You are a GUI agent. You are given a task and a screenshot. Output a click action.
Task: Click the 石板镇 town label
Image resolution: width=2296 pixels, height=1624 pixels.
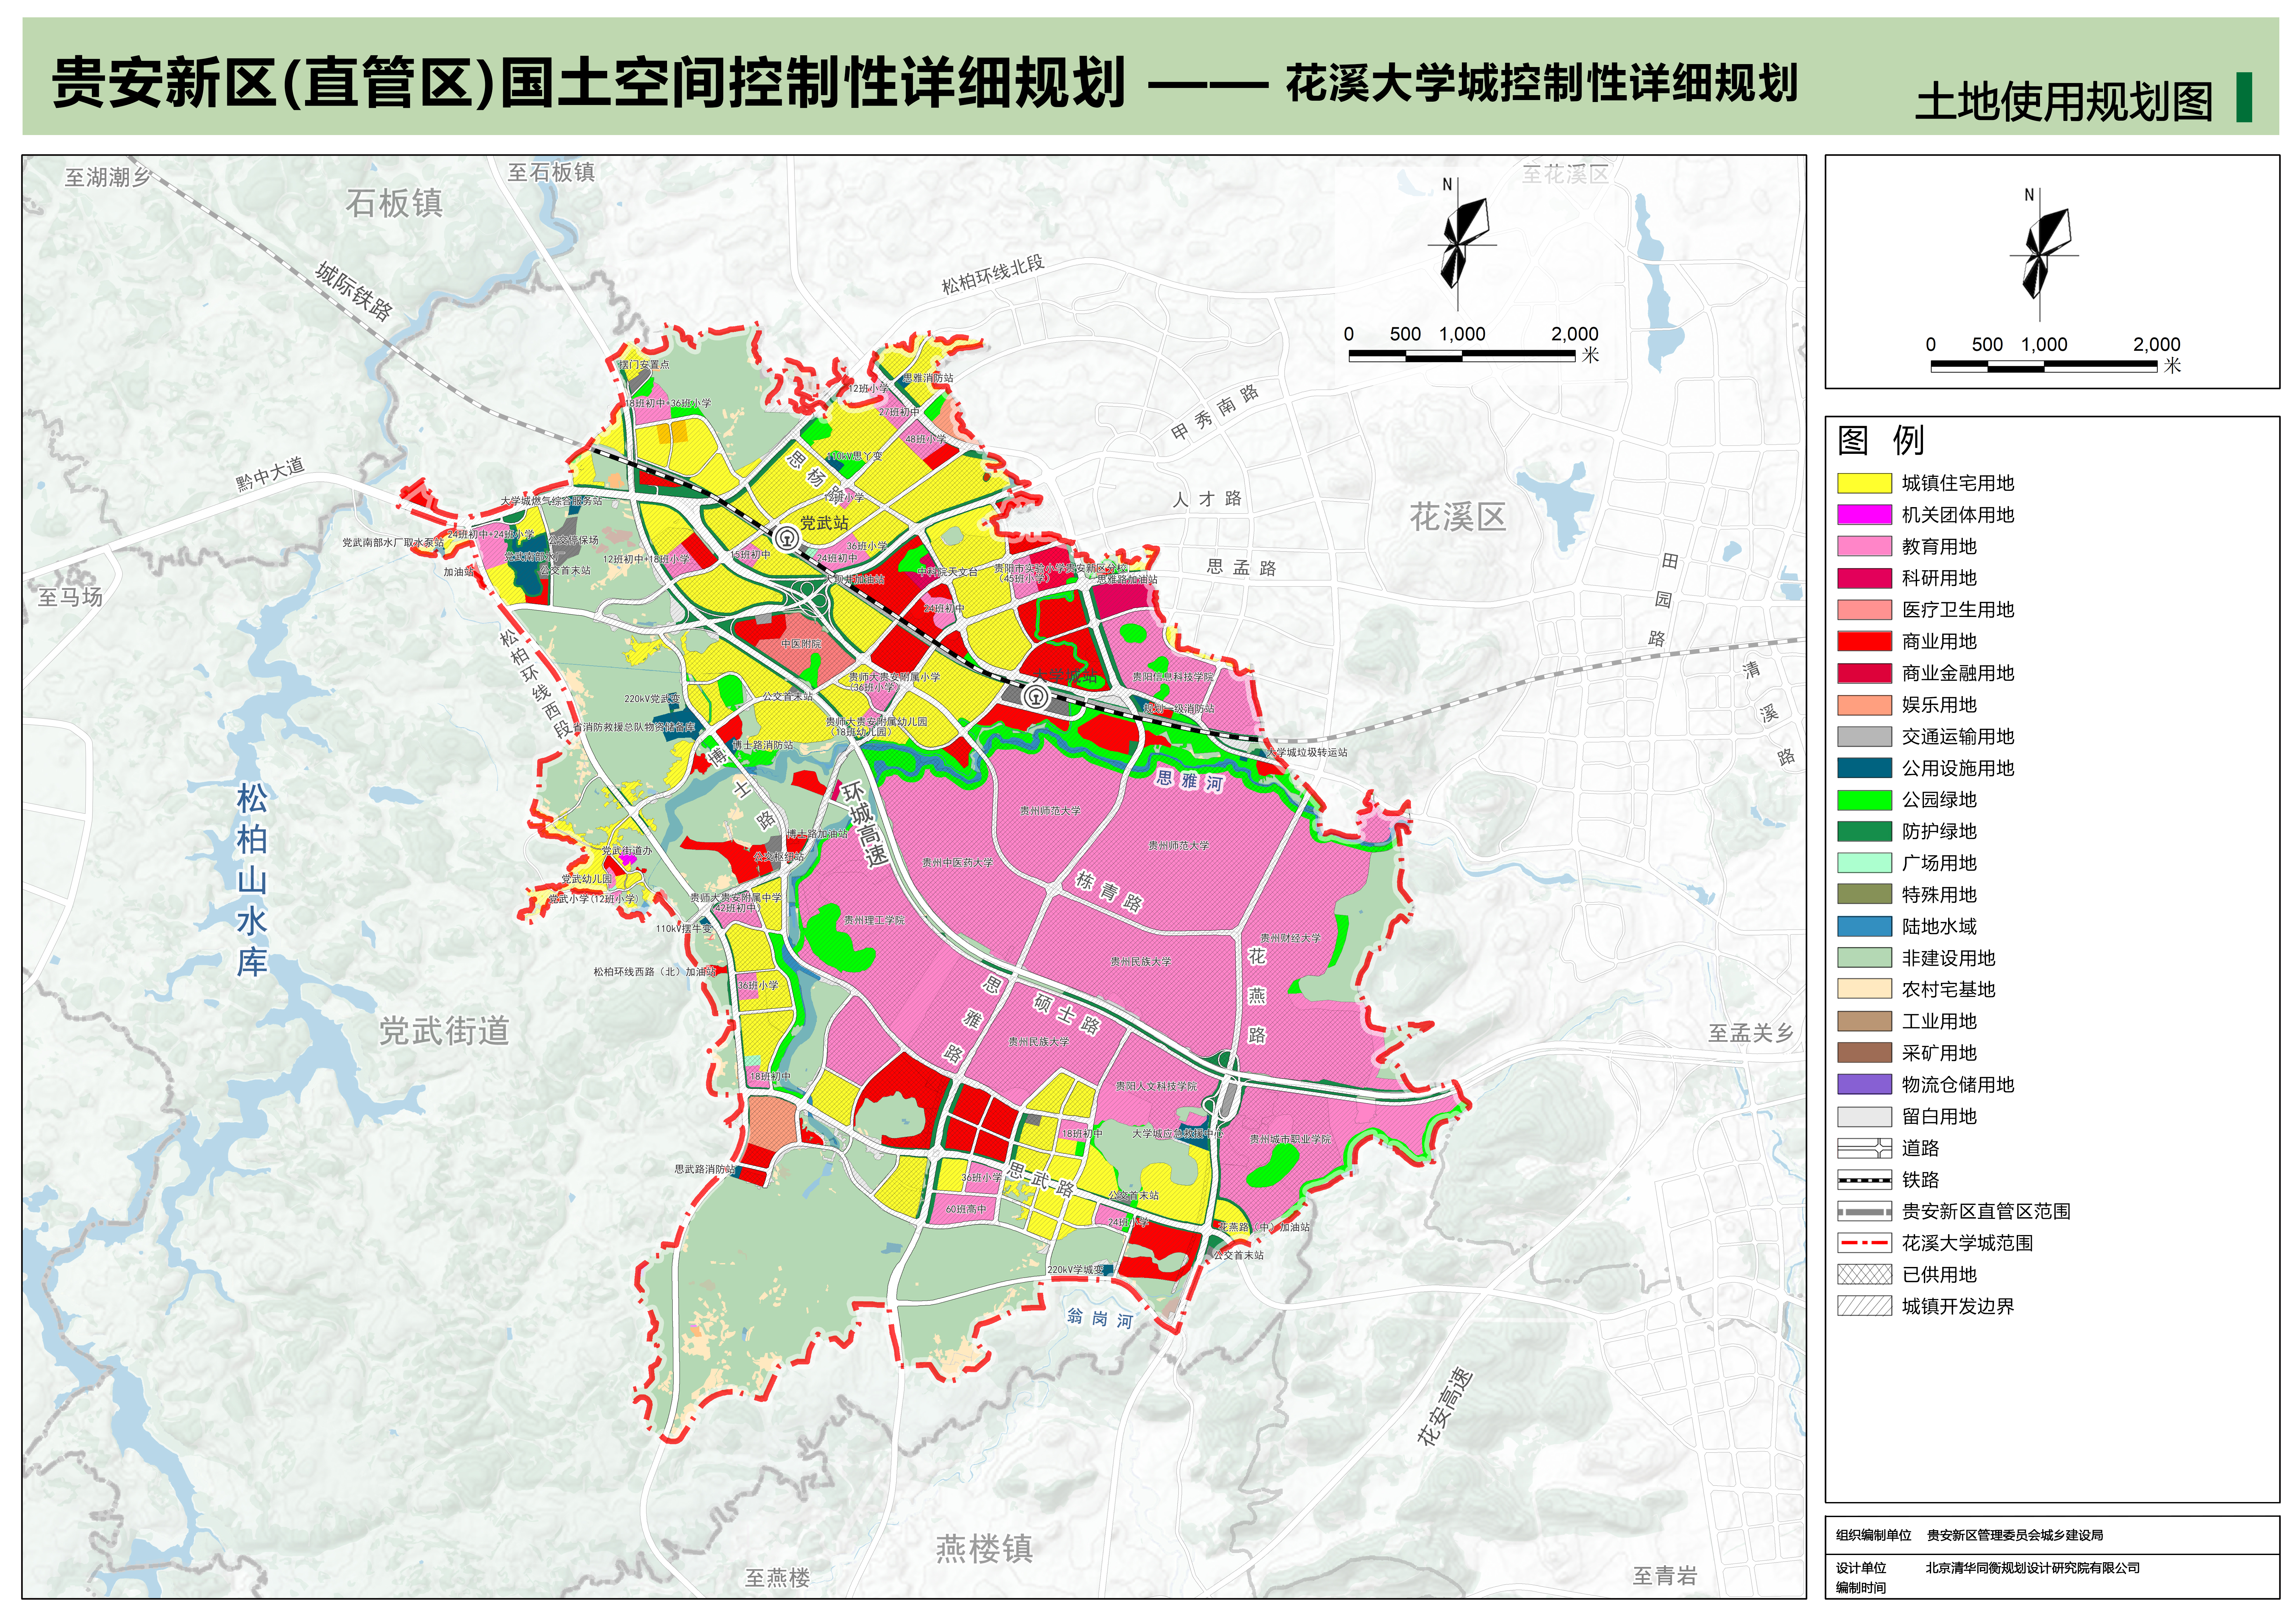[x=394, y=203]
